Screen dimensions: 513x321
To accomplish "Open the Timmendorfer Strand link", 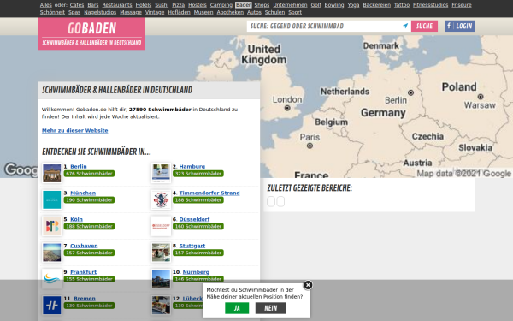I will pyautogui.click(x=209, y=193).
